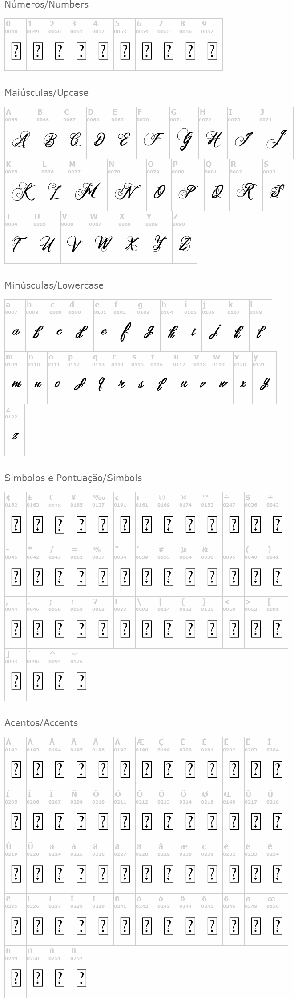Select the copyright symbol cell coded 0169
Image resolution: width=294 pixels, height=998 pixels.
click(x=168, y=518)
